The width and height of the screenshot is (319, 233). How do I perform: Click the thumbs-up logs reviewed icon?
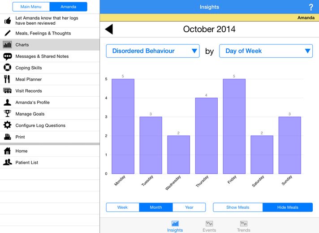pos(8,21)
